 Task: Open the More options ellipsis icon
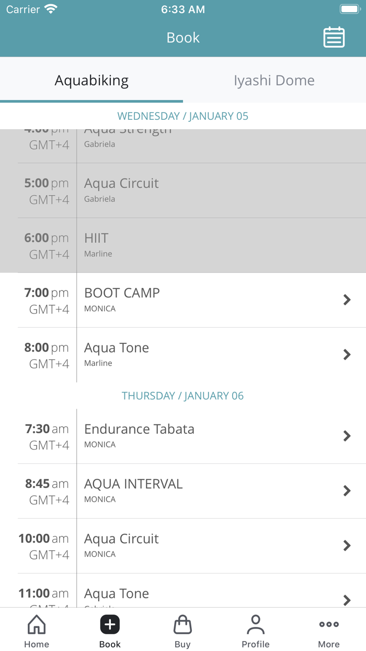click(328, 624)
